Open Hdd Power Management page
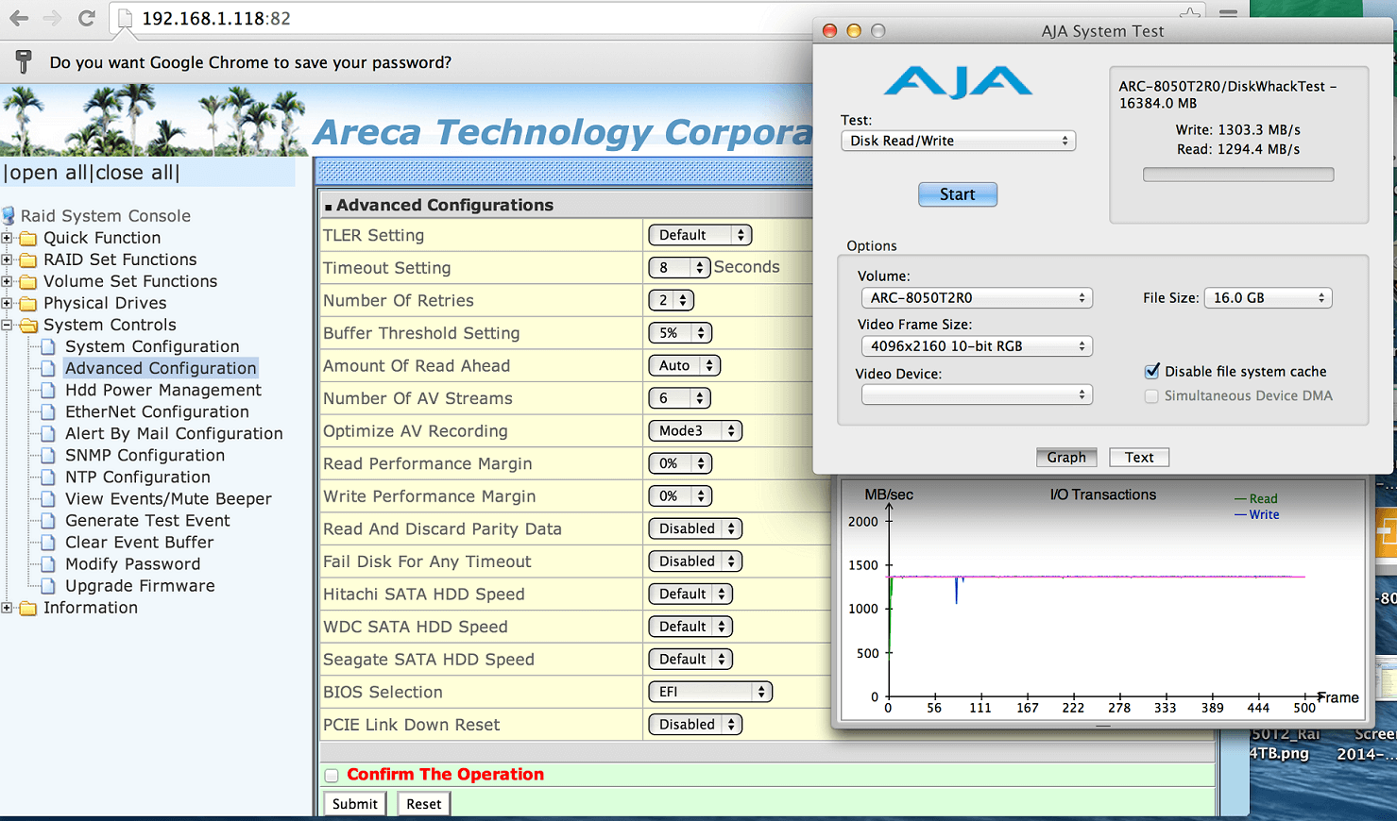The width and height of the screenshot is (1397, 821). pos(163,390)
